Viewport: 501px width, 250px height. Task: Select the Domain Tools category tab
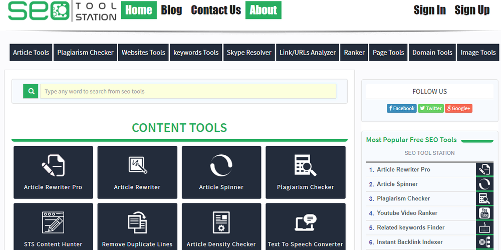click(x=432, y=53)
